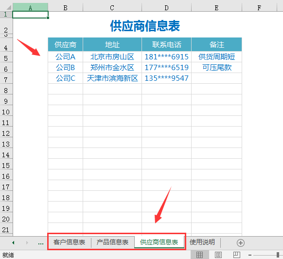Switch to Page Layout view icon
The width and height of the screenshot is (283, 259).
pyautogui.click(x=218, y=255)
